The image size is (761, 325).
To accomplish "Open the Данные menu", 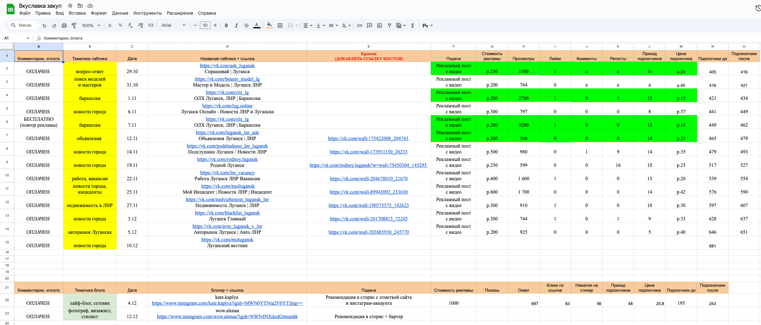I will tap(120, 13).
